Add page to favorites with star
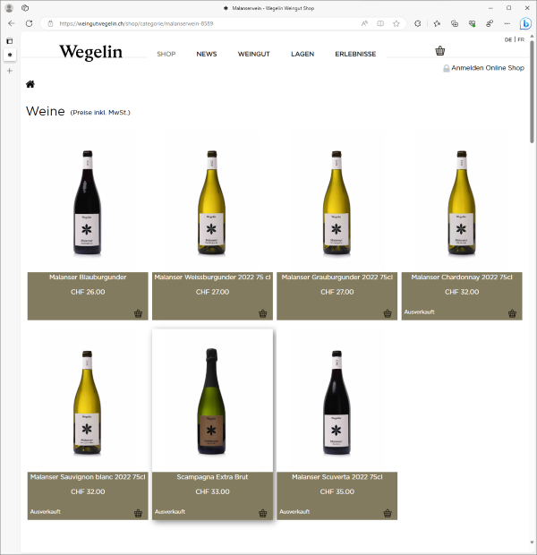The height and width of the screenshot is (555, 537). pyautogui.click(x=396, y=23)
